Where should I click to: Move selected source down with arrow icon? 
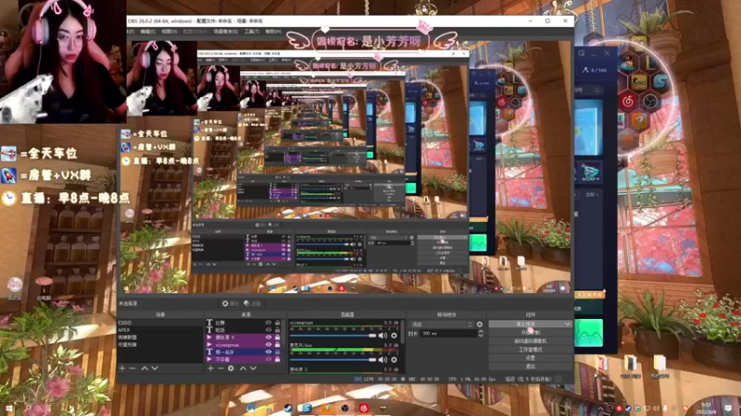pyautogui.click(x=253, y=368)
